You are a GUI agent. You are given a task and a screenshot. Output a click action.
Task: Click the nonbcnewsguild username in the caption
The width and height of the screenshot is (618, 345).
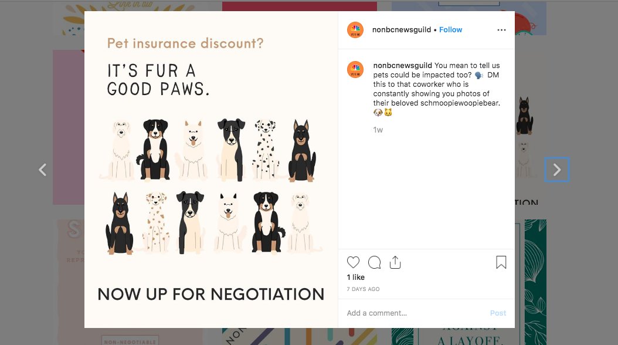pyautogui.click(x=402, y=66)
